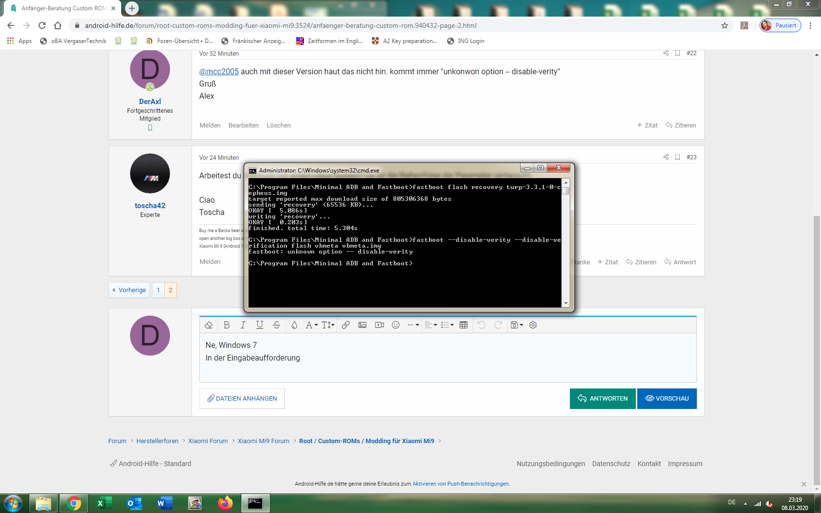Screen dimensions: 821x513
Task: Toggle BB code mode gear icon
Action: [533, 325]
